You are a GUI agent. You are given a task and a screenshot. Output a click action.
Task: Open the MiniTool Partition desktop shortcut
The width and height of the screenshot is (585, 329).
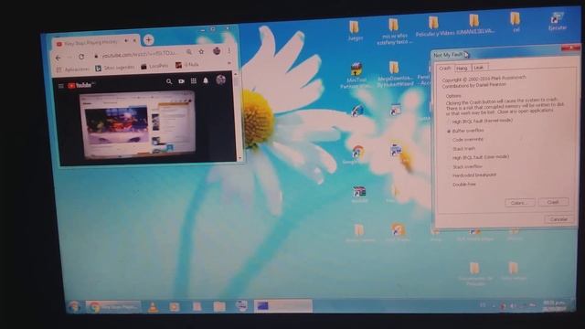coord(356,76)
